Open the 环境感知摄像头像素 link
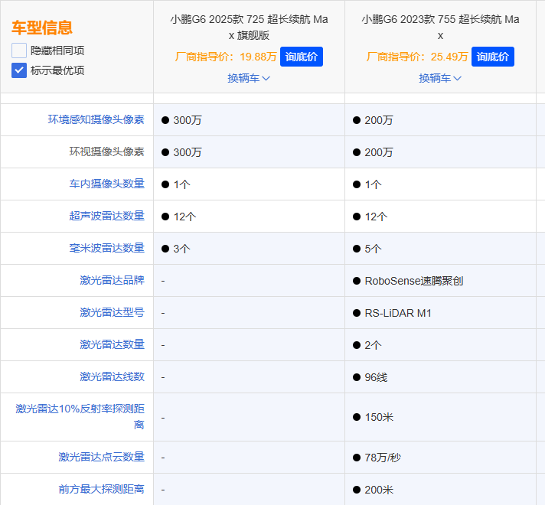The image size is (545, 505). coord(96,119)
